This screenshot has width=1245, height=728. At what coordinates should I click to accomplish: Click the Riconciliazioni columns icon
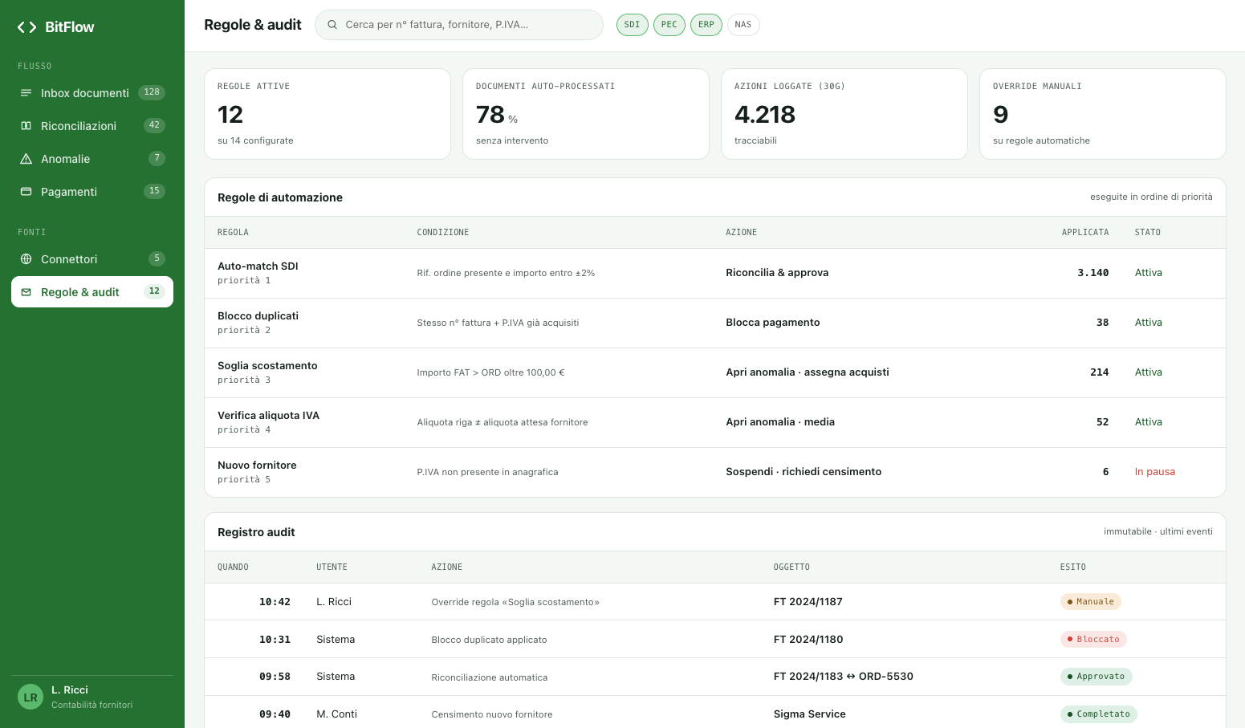click(26, 126)
